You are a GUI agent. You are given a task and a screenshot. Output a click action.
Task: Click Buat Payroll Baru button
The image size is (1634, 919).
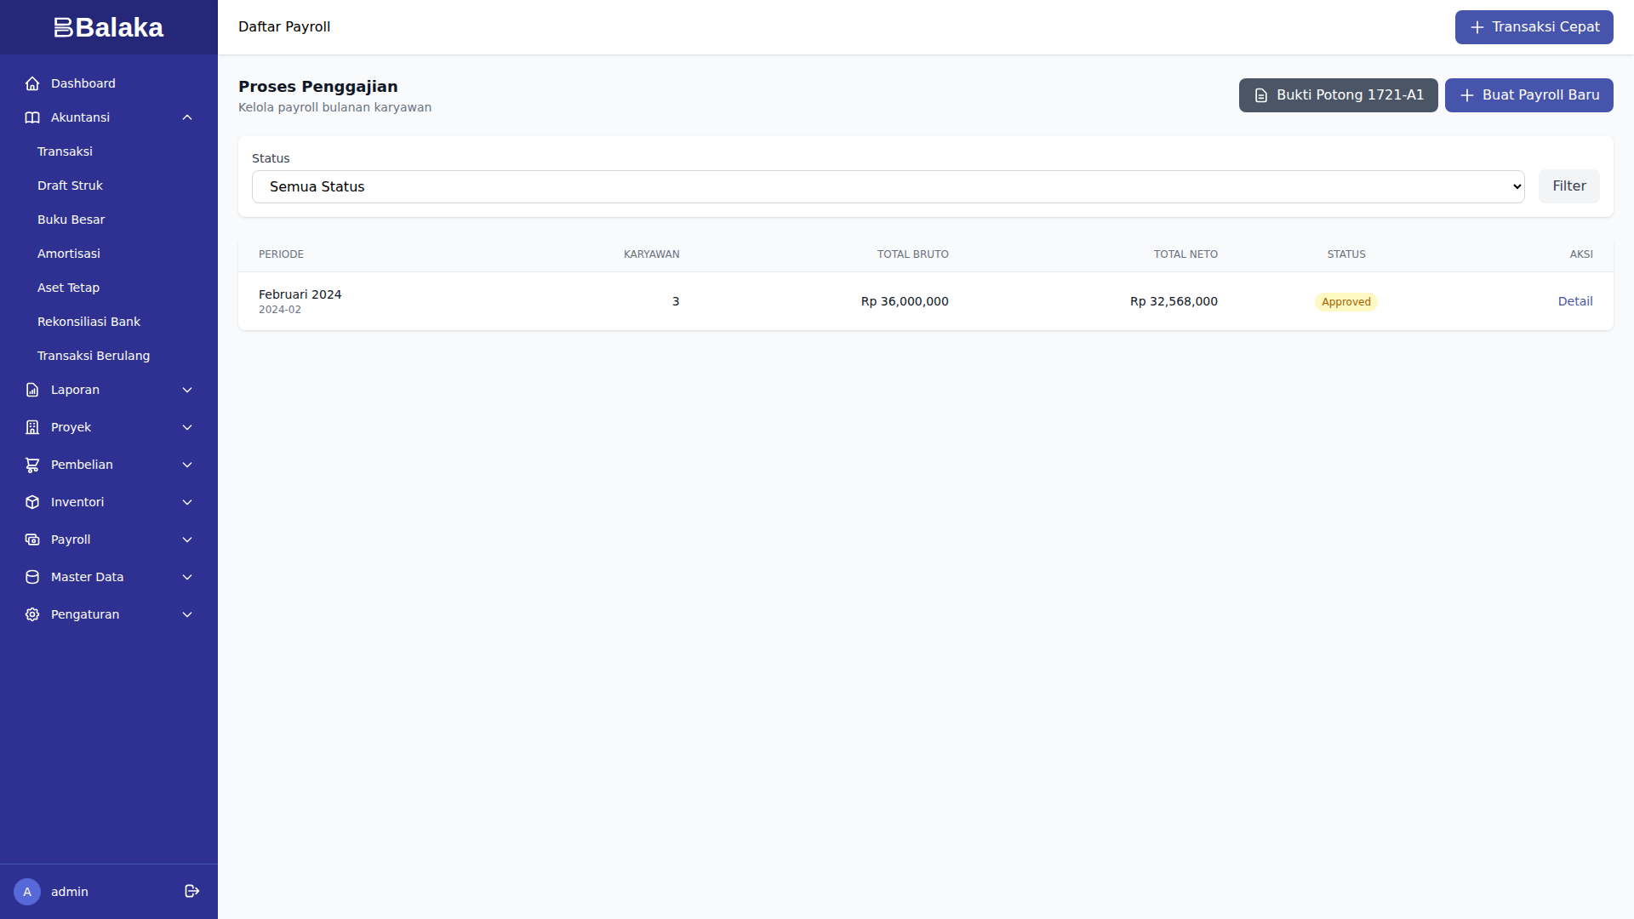coord(1528,95)
